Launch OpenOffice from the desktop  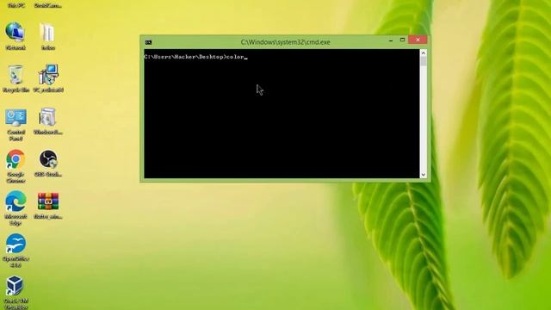[x=15, y=251]
